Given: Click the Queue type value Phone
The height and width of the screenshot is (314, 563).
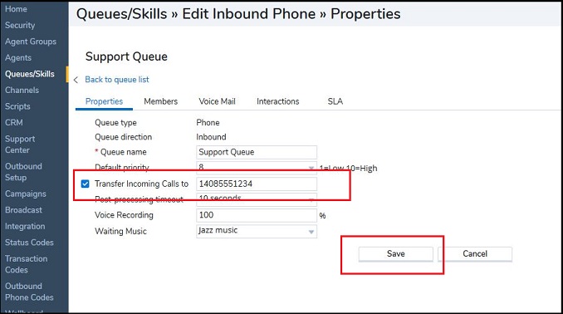Looking at the screenshot, I should pos(208,123).
